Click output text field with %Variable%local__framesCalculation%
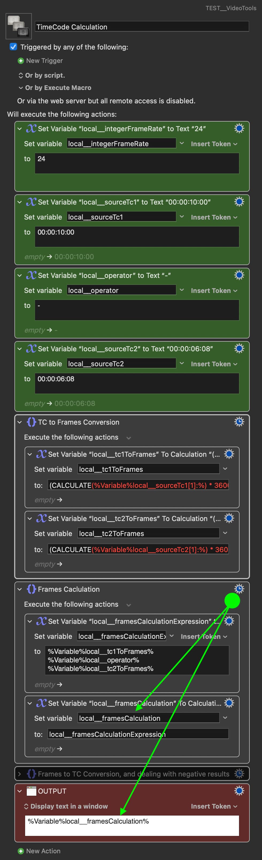 tap(132, 825)
